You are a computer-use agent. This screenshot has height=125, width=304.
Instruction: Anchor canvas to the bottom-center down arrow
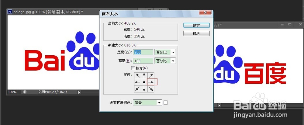[144, 89]
